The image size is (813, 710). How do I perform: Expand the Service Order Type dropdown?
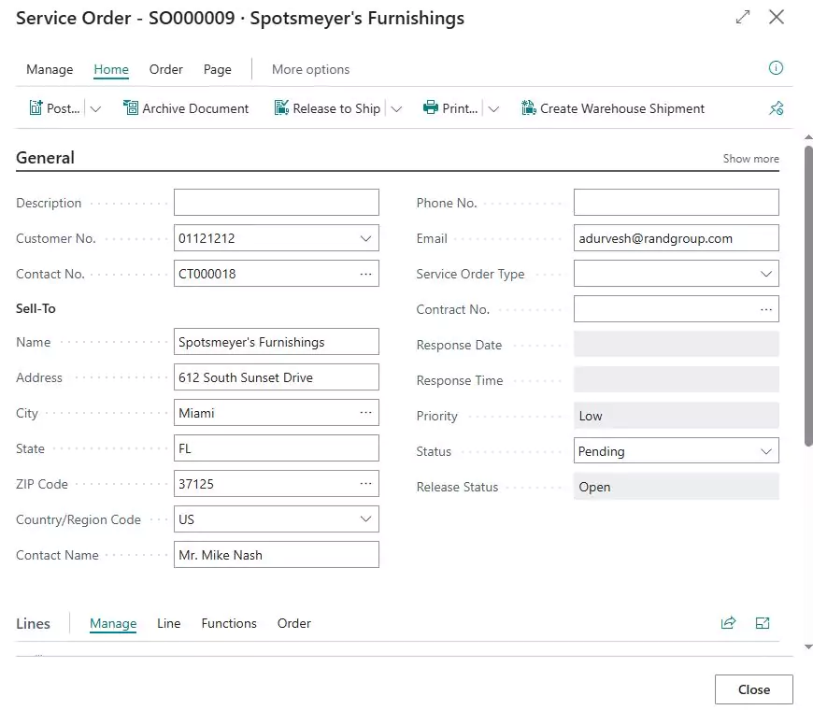click(766, 274)
